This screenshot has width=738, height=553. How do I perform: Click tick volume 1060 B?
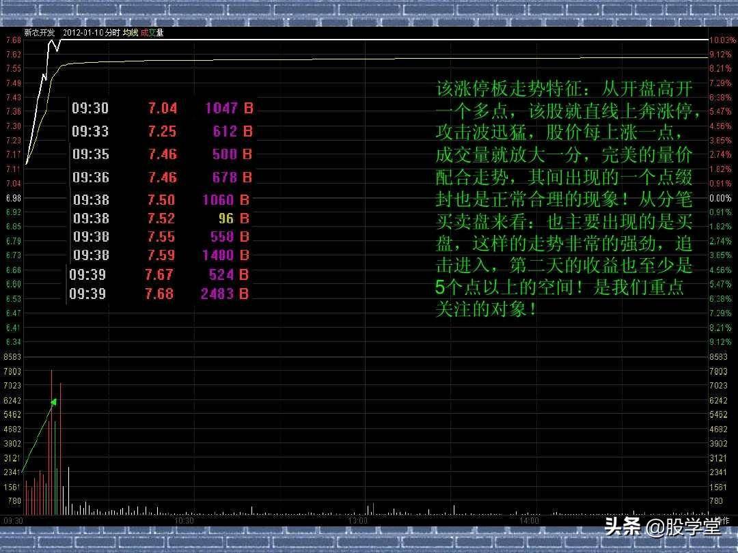(x=226, y=200)
